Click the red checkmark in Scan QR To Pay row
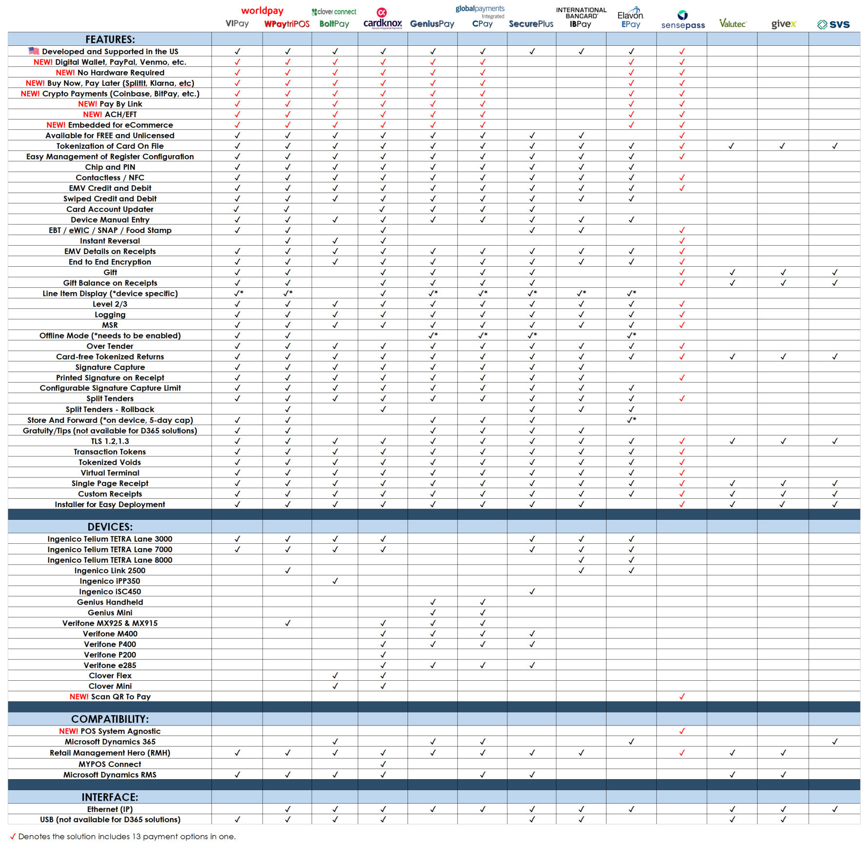Screen dimensions: 868x847 [682, 696]
